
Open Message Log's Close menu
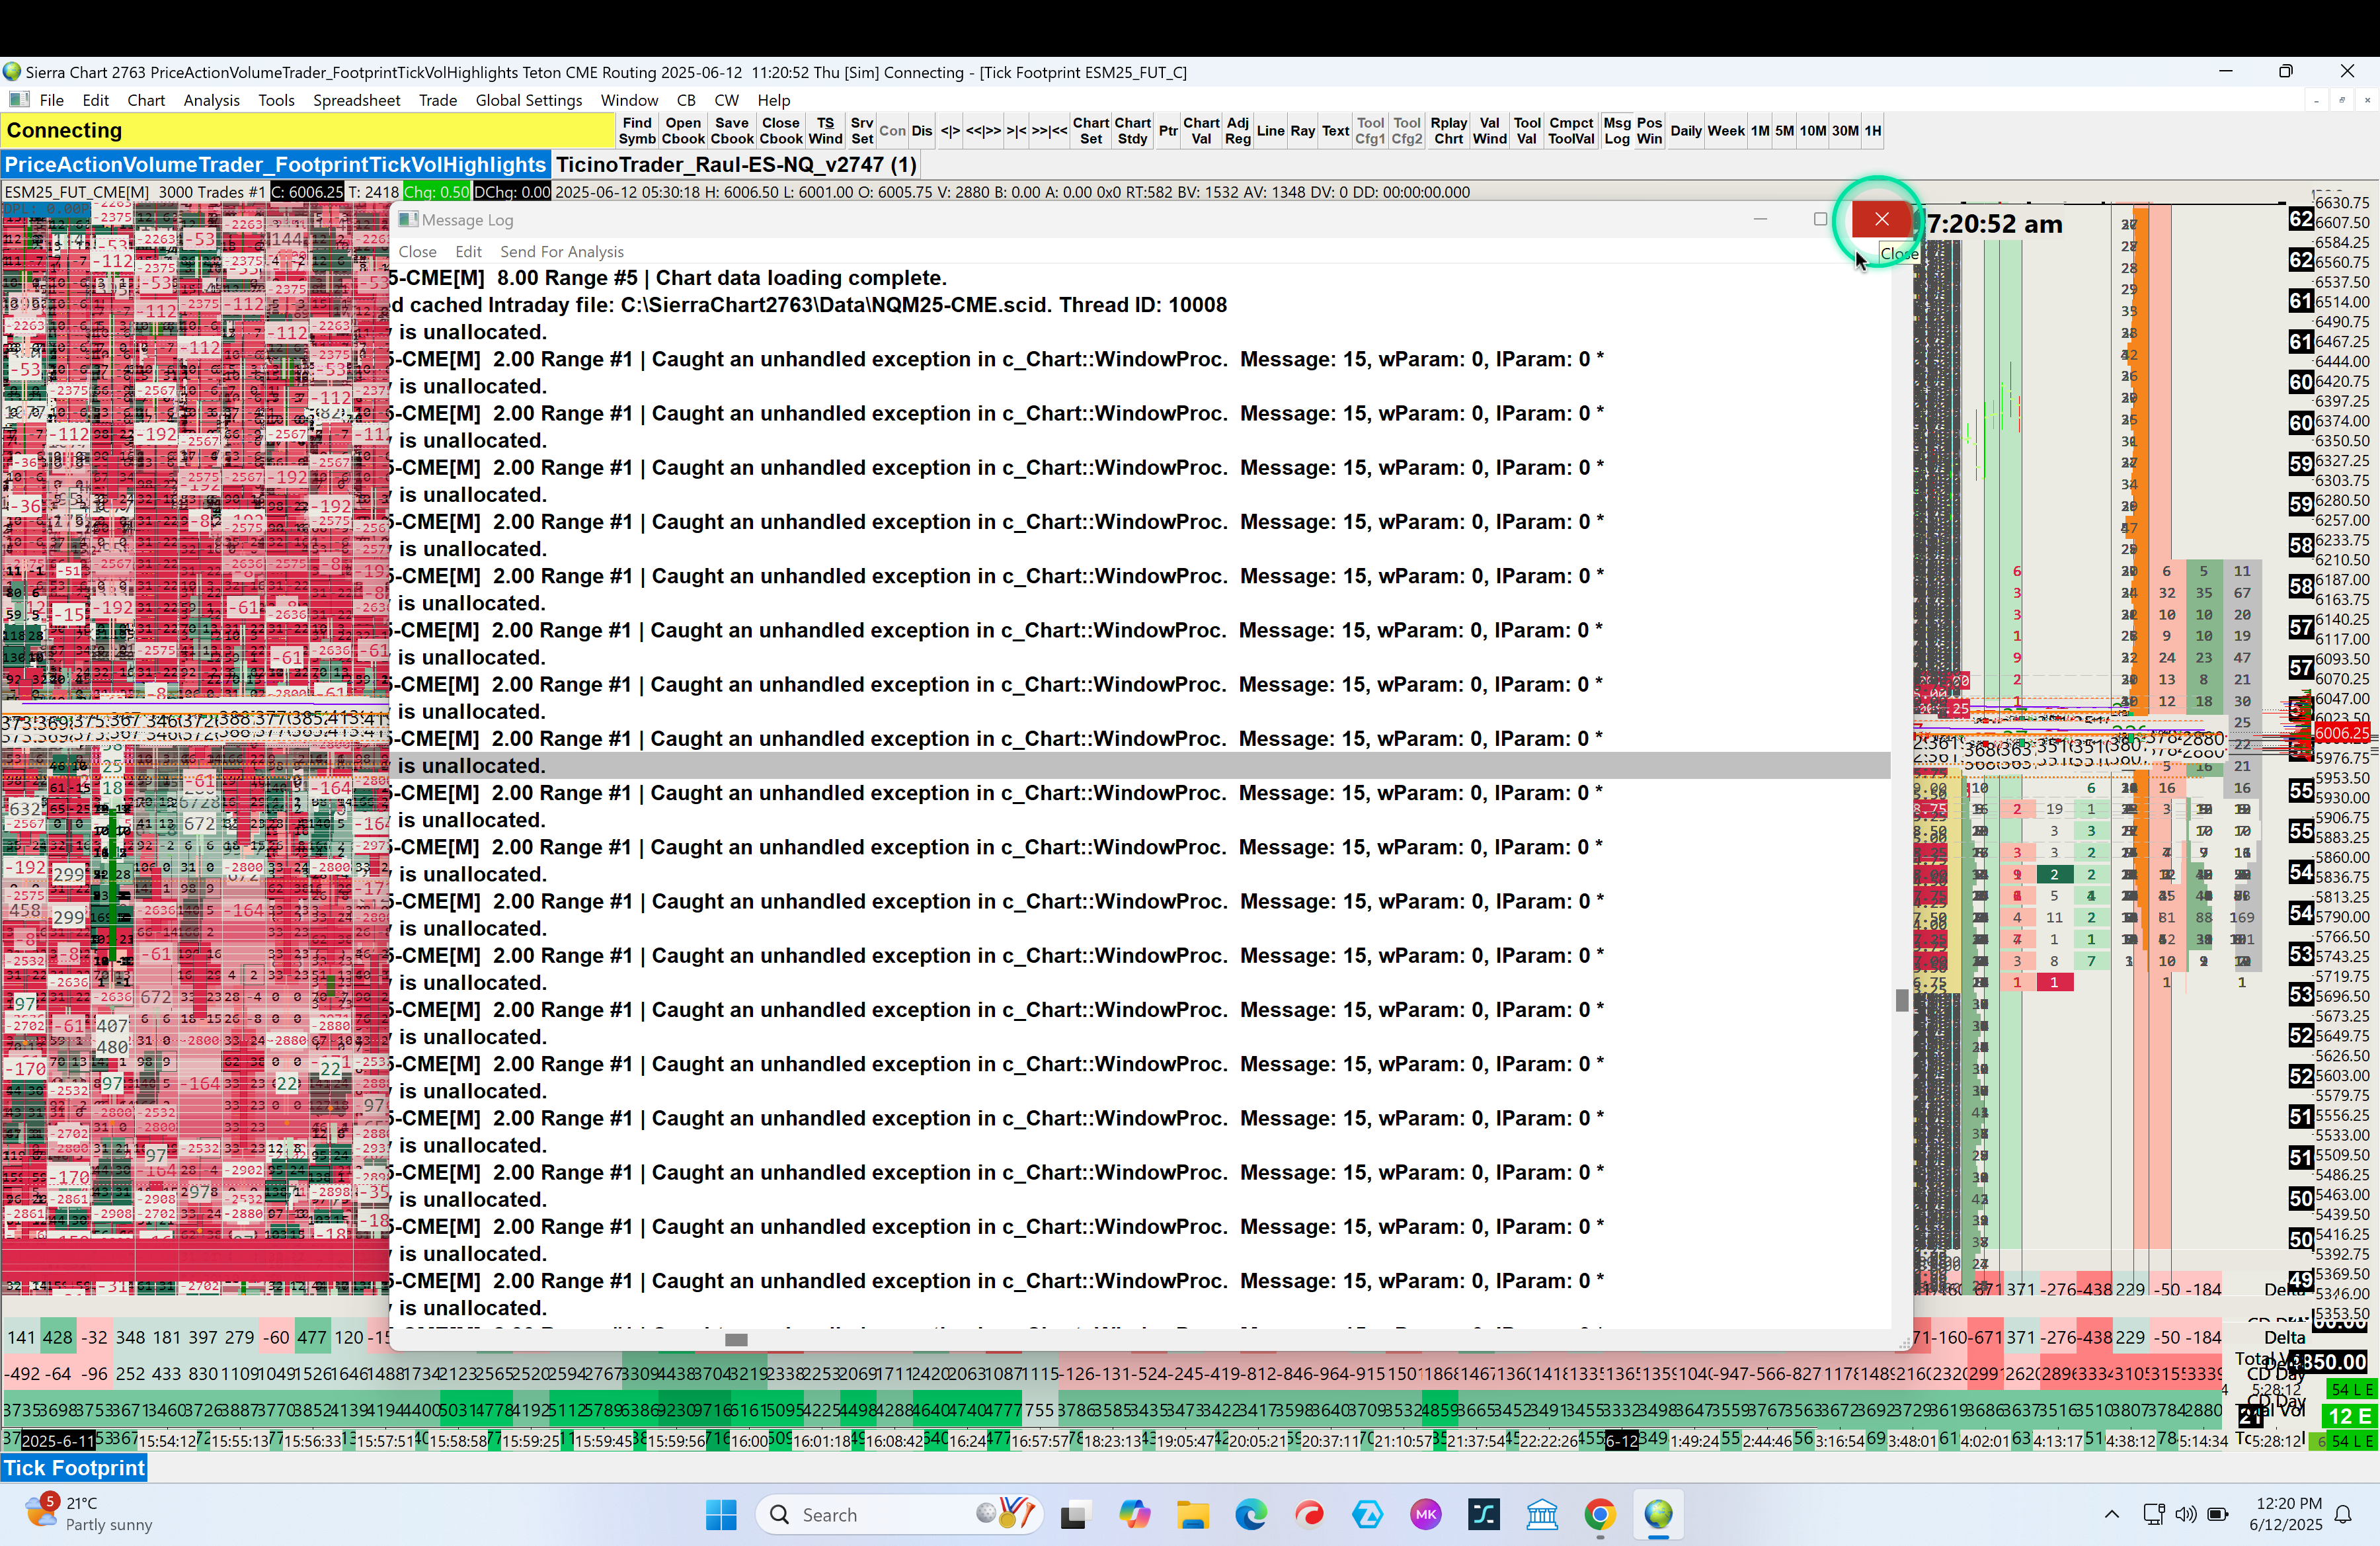click(x=417, y=252)
